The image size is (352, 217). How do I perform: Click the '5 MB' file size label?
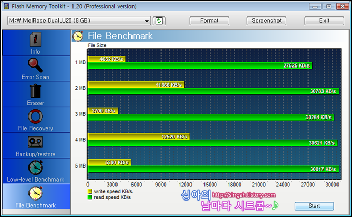pos(80,166)
